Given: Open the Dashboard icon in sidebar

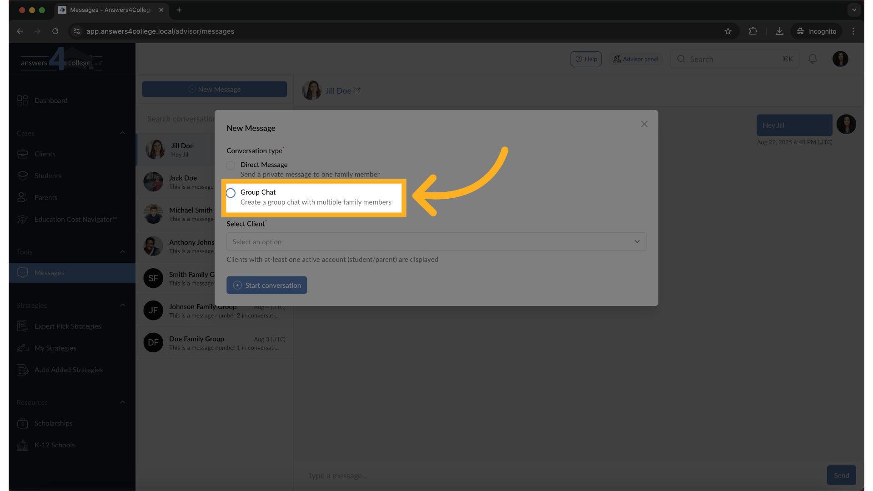Looking at the screenshot, I should 22,100.
